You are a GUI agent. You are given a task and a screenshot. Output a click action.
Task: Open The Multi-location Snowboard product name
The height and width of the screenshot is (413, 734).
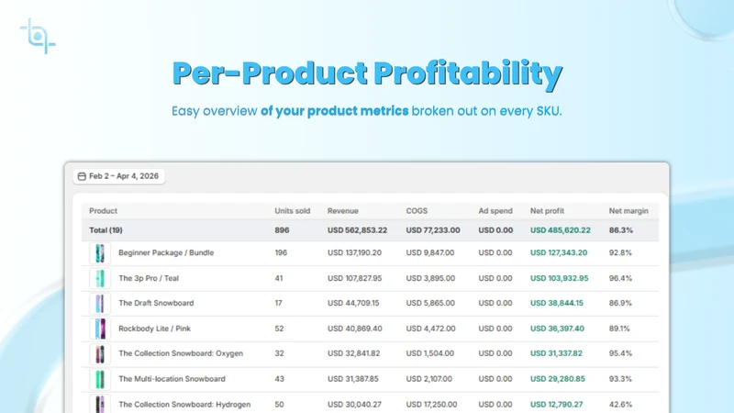pos(172,379)
